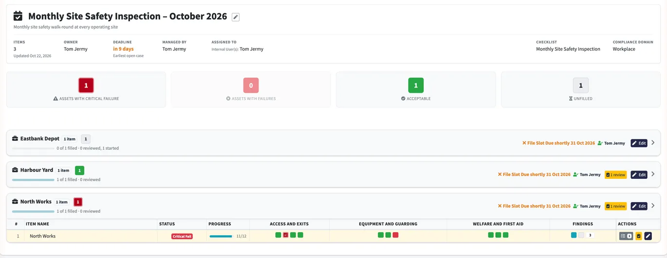Filter by the green Acceptable count badge
Image resolution: width=667 pixels, height=258 pixels.
click(416, 86)
